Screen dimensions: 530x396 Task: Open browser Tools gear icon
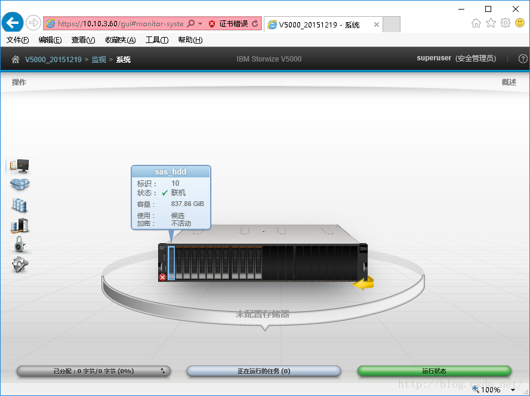coord(506,23)
